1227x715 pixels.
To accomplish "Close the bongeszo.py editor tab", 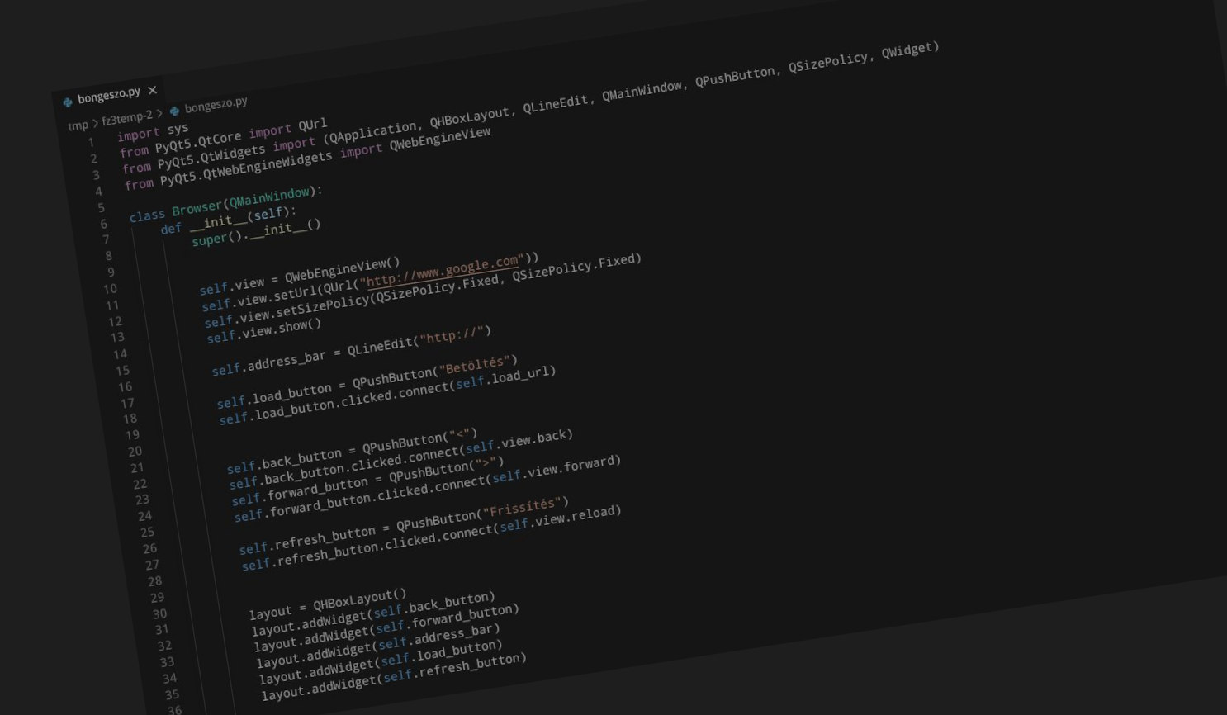I will point(152,90).
